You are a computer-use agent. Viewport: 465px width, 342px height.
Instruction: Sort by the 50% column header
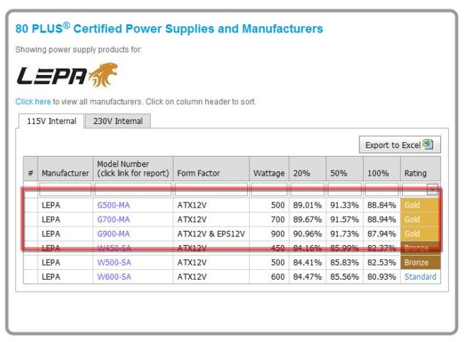tap(345, 169)
